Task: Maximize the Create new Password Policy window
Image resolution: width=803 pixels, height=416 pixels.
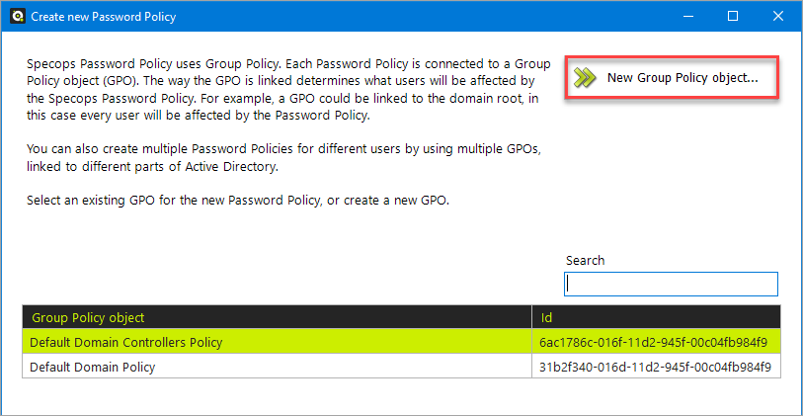Action: point(733,17)
